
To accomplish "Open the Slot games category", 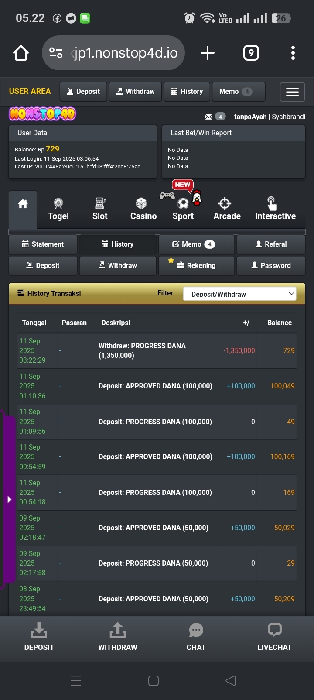I will tap(100, 209).
